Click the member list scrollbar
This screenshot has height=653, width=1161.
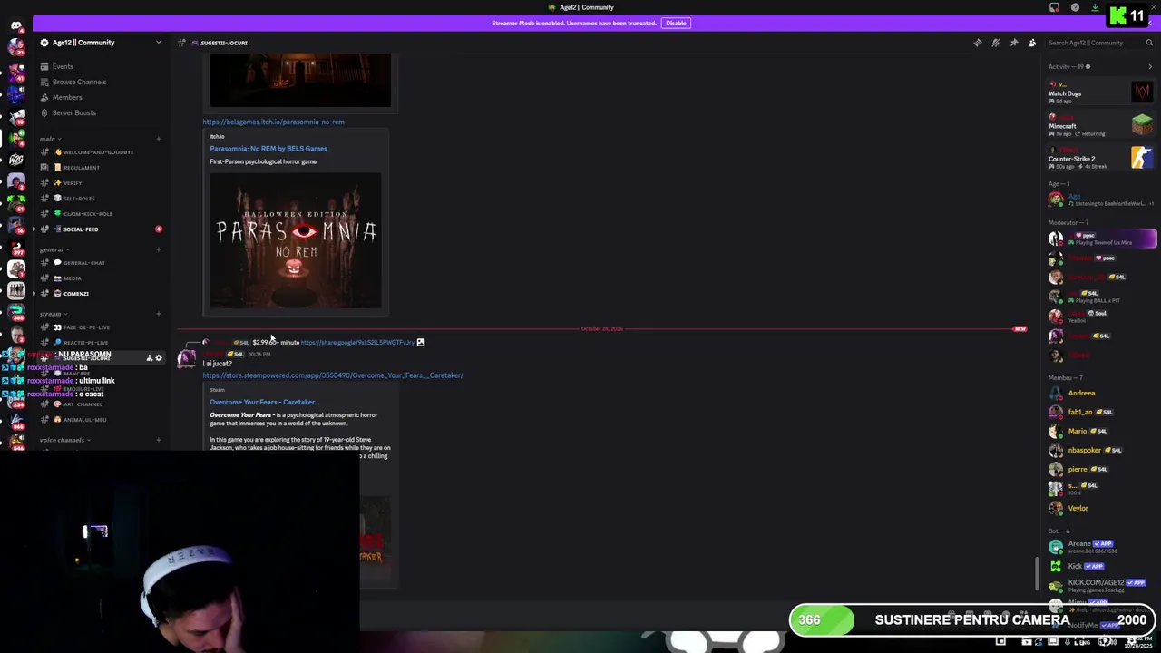[x=1038, y=573]
